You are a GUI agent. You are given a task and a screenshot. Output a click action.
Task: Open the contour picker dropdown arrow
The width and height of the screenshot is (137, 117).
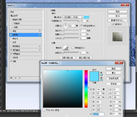click(x=69, y=48)
